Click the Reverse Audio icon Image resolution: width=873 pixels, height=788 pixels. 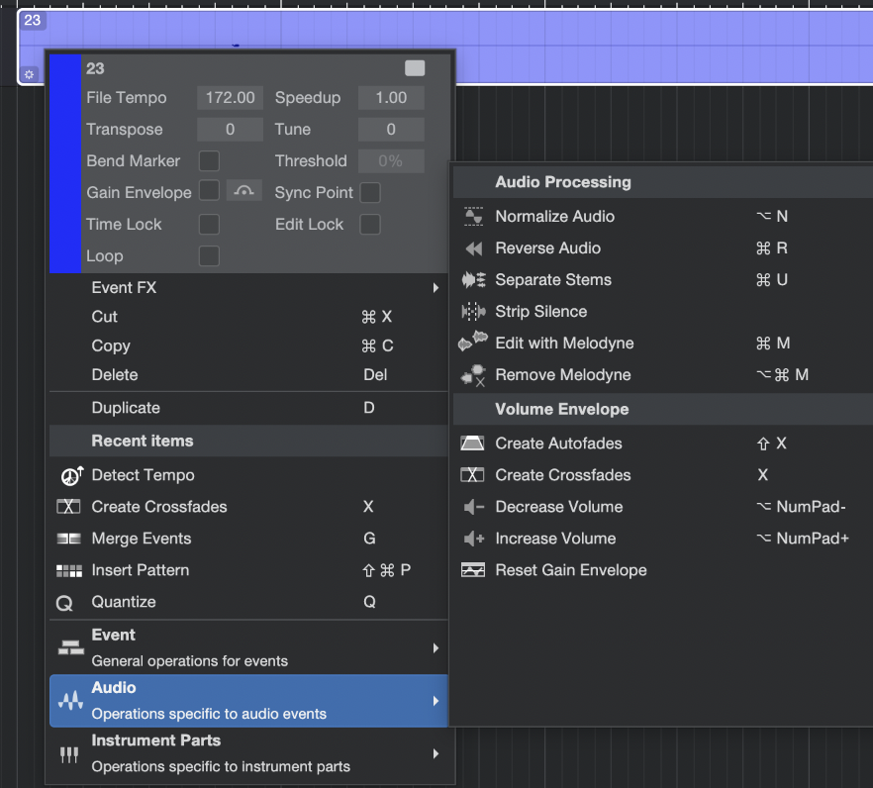tap(473, 248)
